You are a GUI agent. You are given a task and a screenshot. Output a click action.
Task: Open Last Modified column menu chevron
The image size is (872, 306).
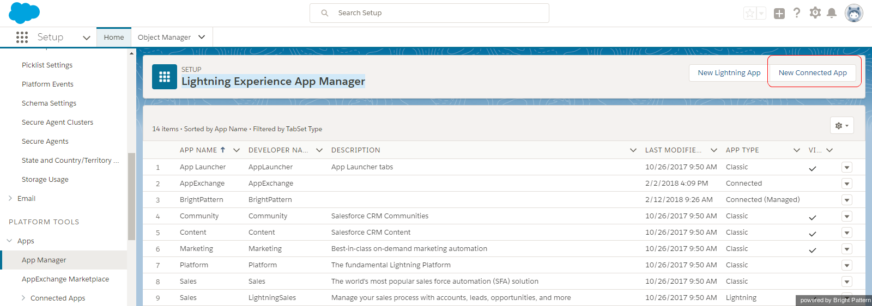[x=714, y=150]
